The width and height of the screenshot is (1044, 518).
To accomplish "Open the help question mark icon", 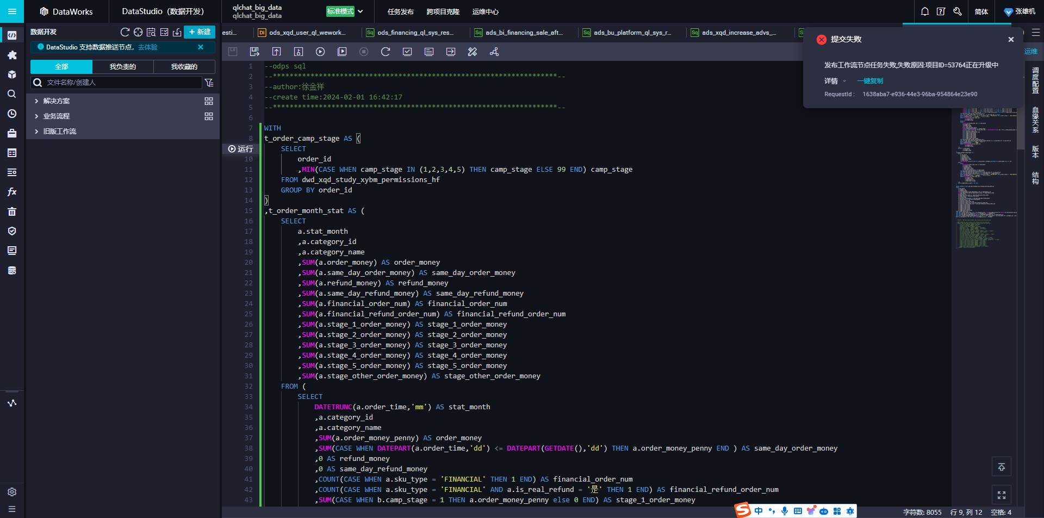I will coord(941,11).
